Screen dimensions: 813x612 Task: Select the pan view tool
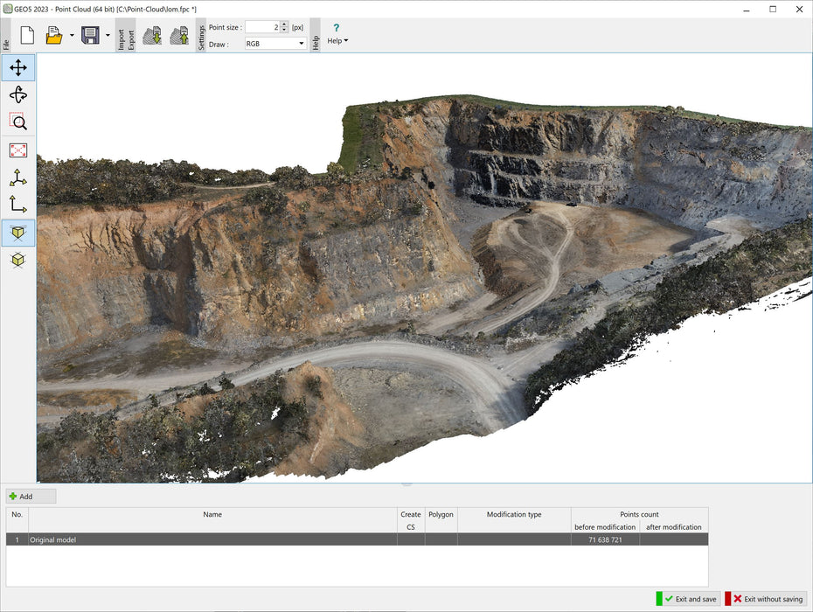18,68
